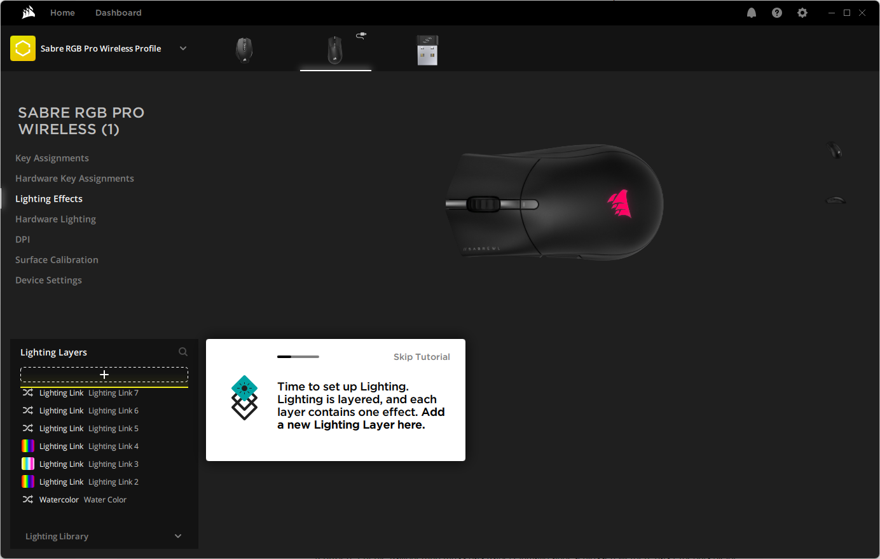The image size is (880, 559).
Task: Select the Lighting Link 6 layer
Action: (104, 411)
